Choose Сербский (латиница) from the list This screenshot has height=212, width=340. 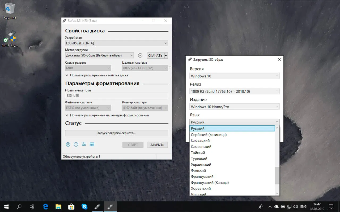click(232, 135)
